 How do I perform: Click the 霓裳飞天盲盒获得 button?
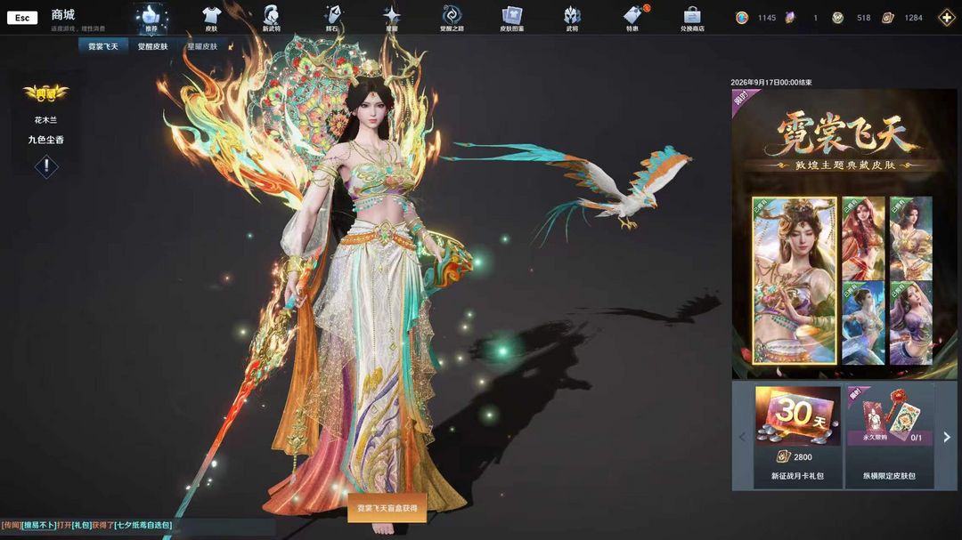pyautogui.click(x=387, y=508)
